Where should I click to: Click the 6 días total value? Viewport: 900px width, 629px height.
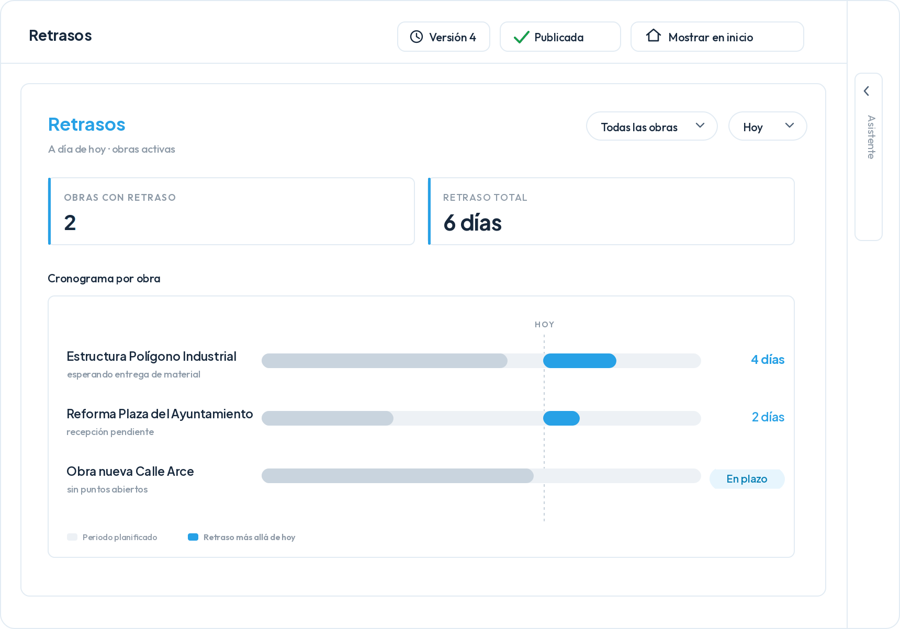[x=473, y=223]
